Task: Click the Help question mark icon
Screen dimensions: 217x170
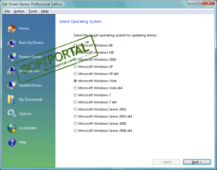Action: click(12, 142)
